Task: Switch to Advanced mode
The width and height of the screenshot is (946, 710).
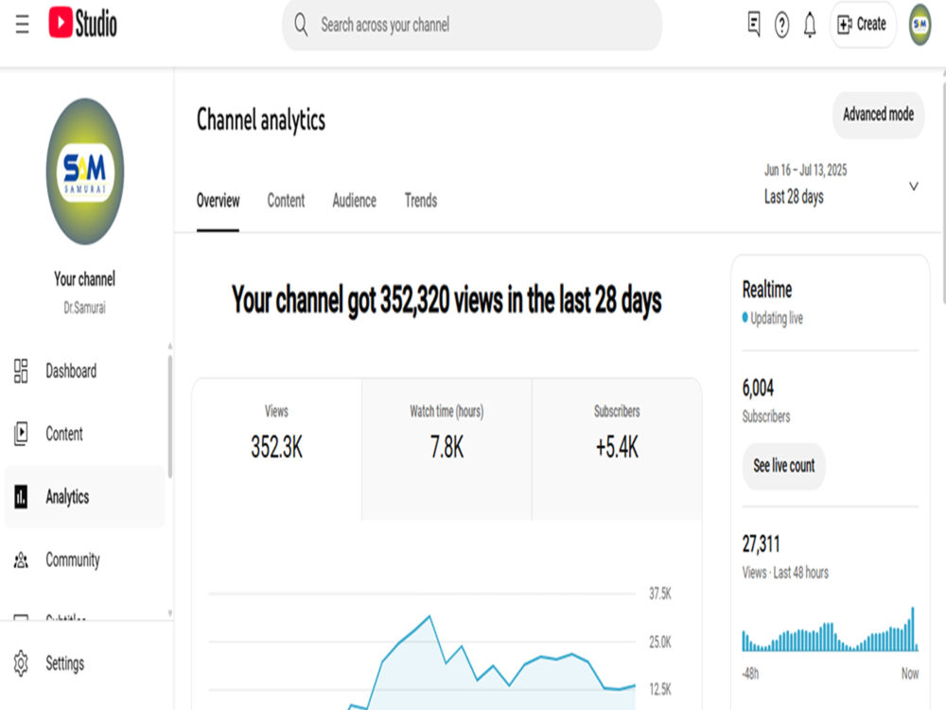Action: pyautogui.click(x=879, y=115)
